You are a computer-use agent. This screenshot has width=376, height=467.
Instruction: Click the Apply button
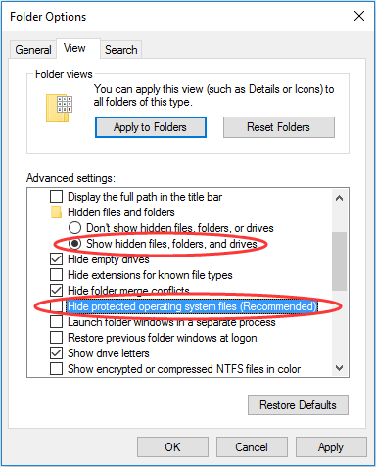[331, 447]
